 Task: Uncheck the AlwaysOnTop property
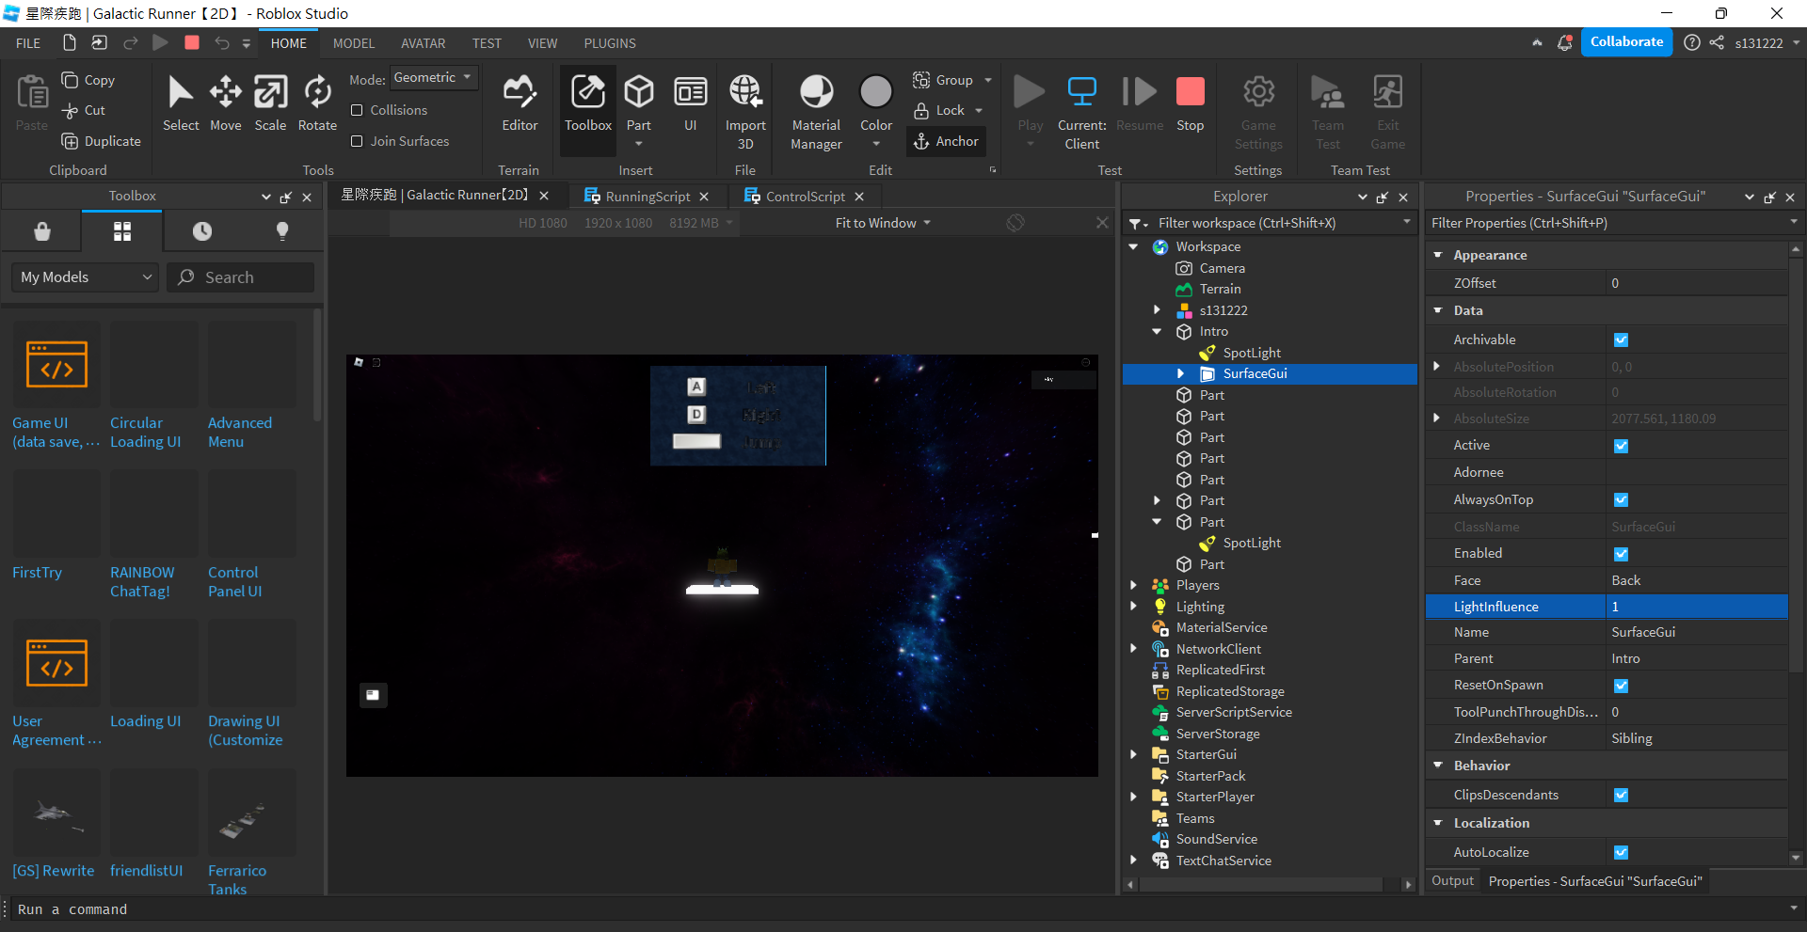[1621, 500]
